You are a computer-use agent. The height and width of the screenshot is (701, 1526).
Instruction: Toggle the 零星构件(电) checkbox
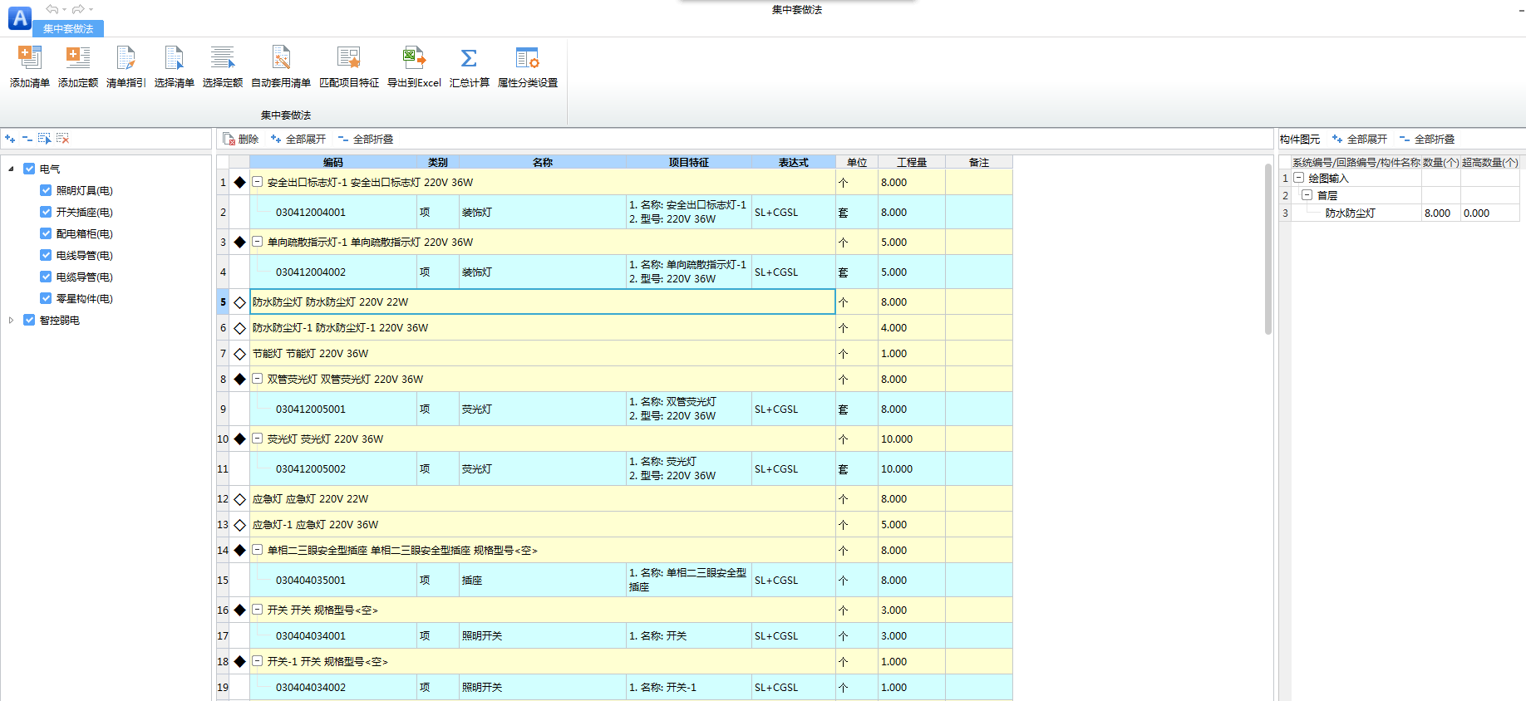(x=46, y=298)
